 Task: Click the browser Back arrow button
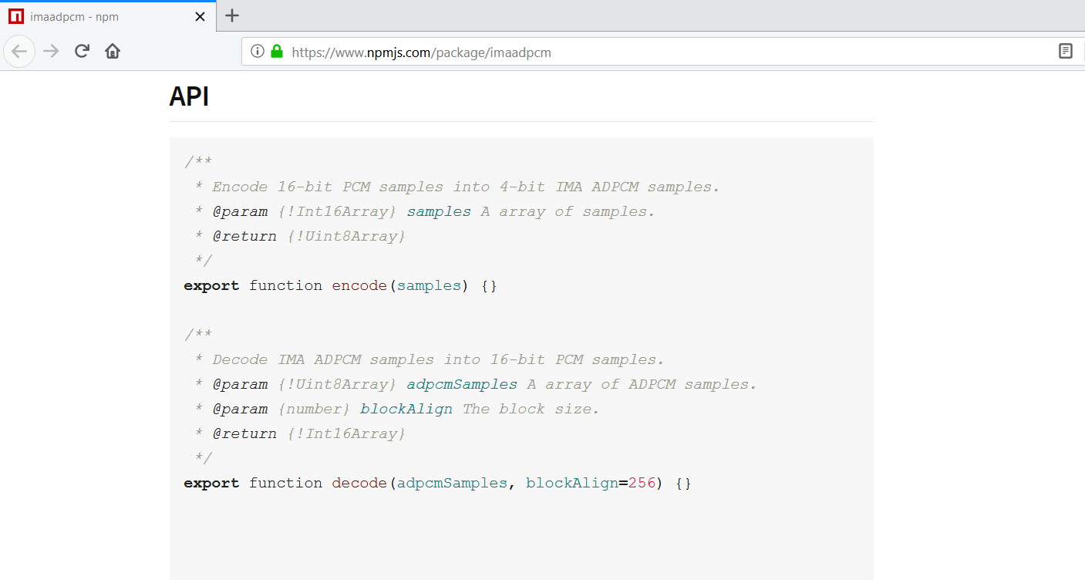coord(19,52)
